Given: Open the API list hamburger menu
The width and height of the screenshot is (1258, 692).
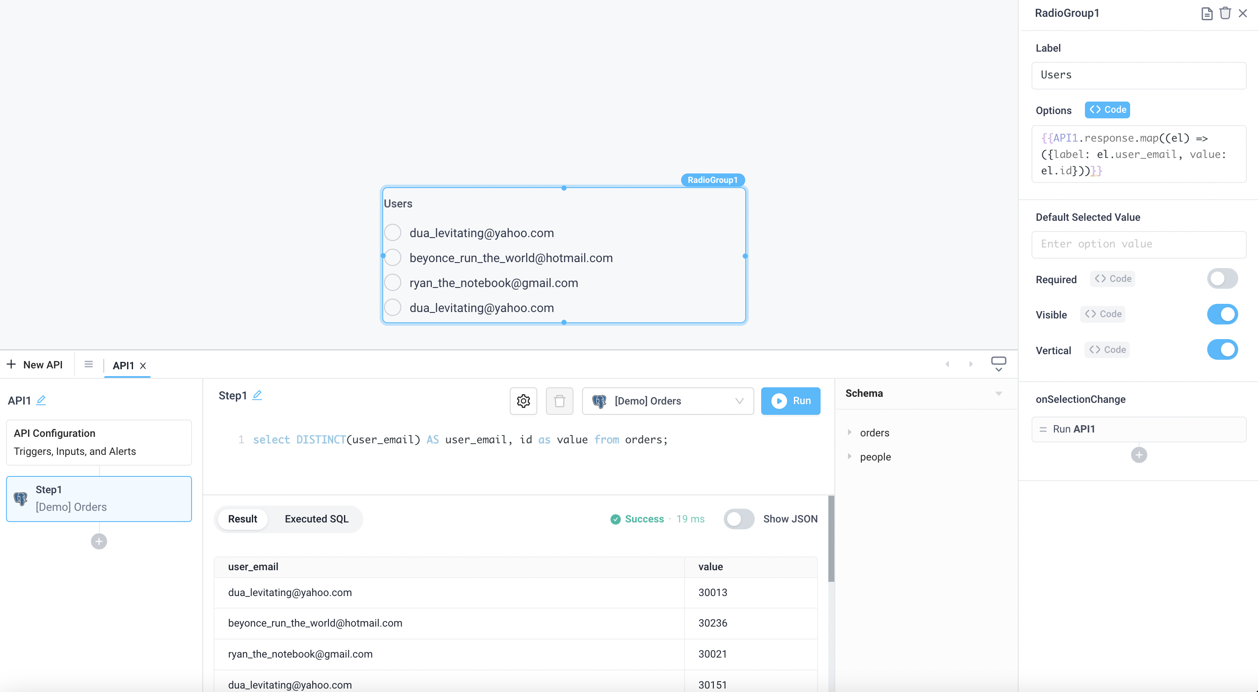Looking at the screenshot, I should pyautogui.click(x=88, y=364).
